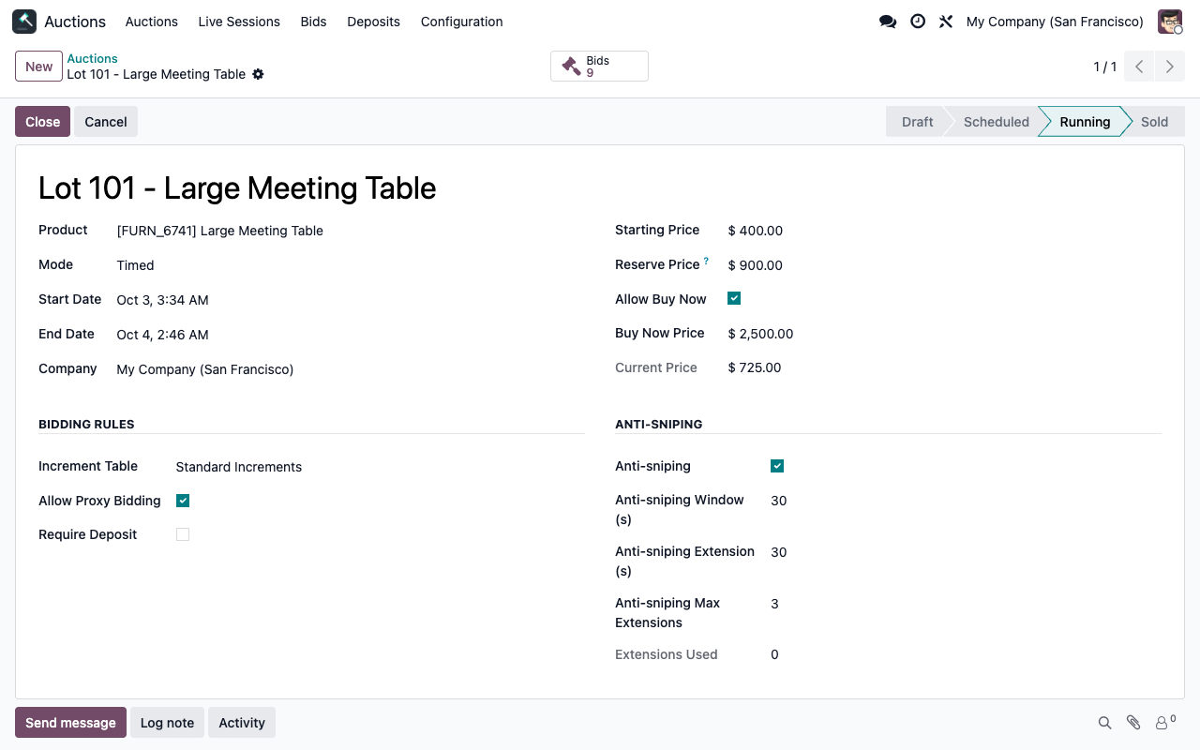Toggle the Allow Proxy Bidding checkbox

click(x=183, y=501)
